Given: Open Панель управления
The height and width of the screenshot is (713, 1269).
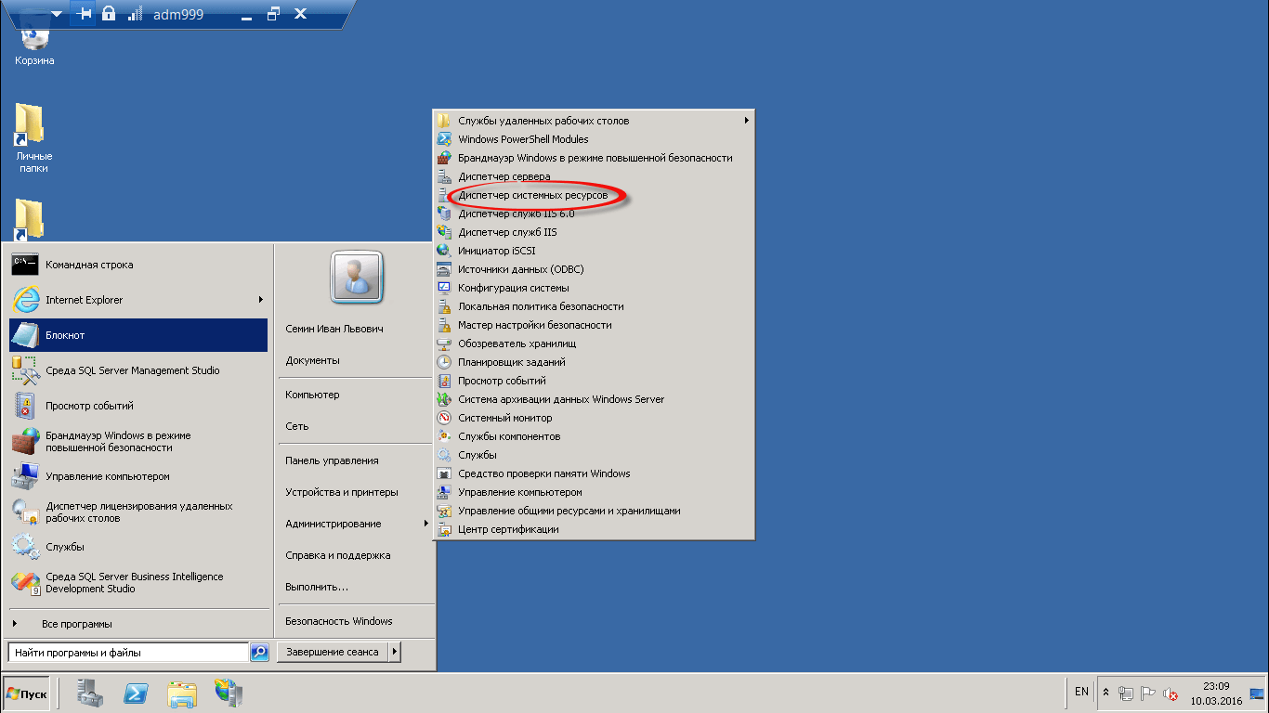Looking at the screenshot, I should 356,460.
